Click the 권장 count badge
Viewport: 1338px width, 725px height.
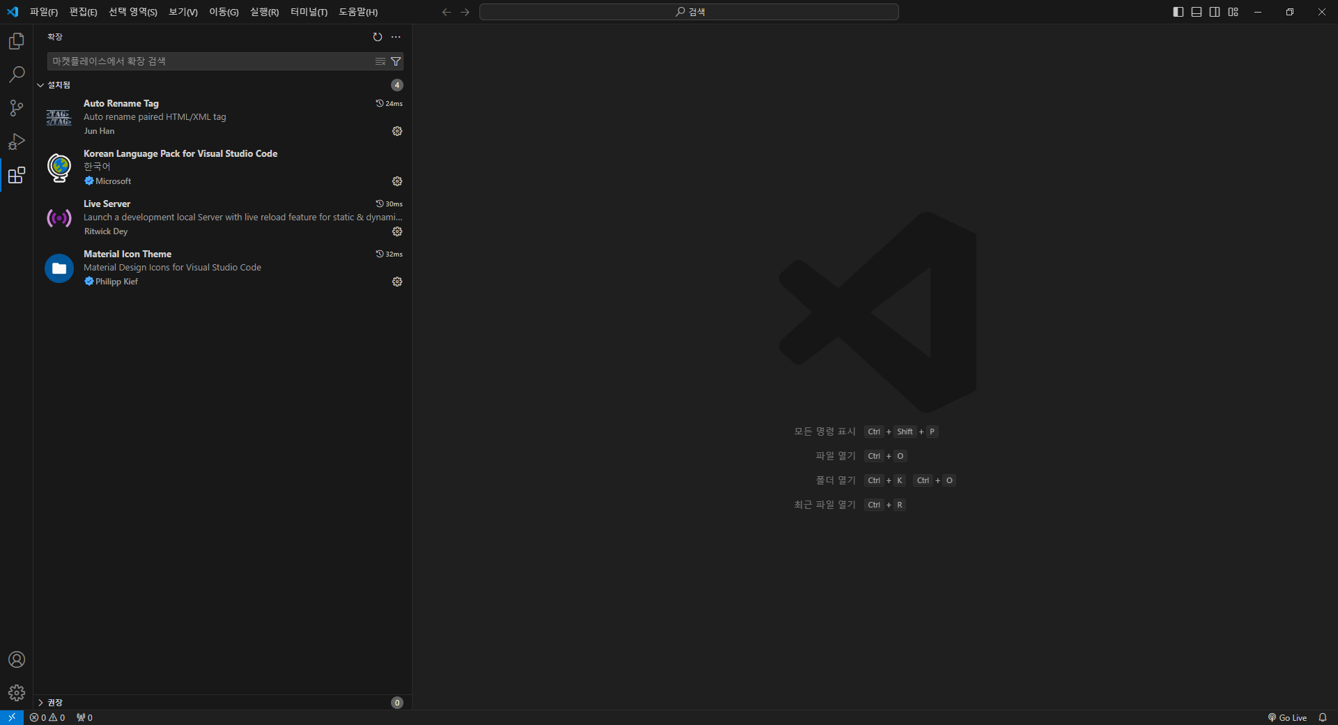coord(397,703)
